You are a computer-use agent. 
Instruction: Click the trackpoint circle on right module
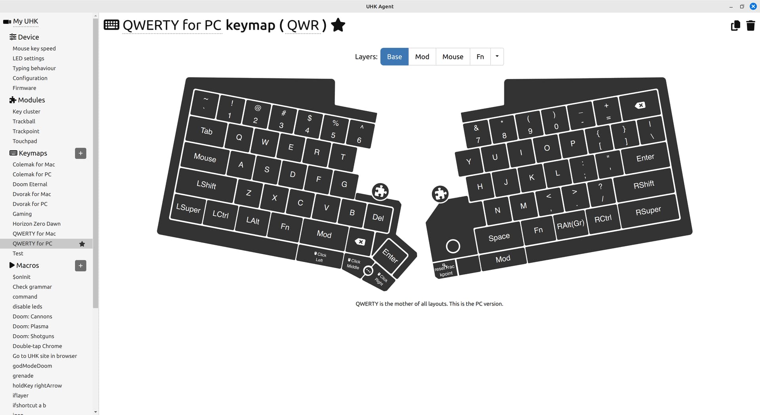point(453,246)
